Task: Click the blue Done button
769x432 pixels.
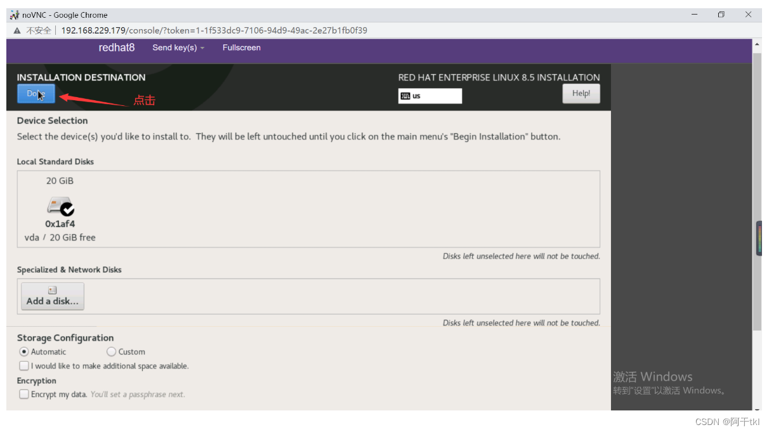Action: coord(36,94)
